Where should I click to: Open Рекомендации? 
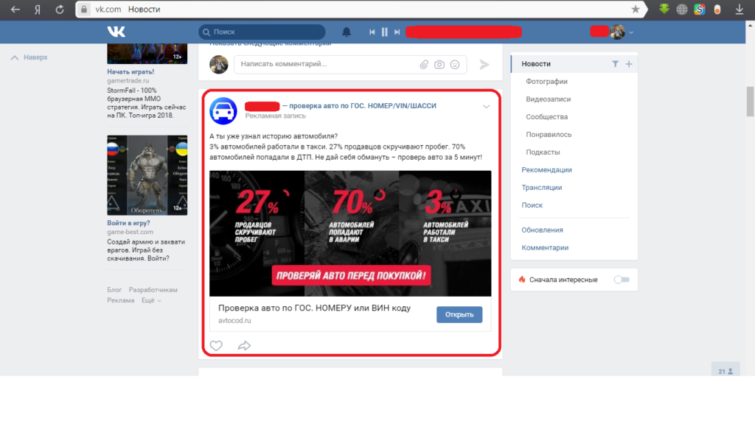(546, 170)
